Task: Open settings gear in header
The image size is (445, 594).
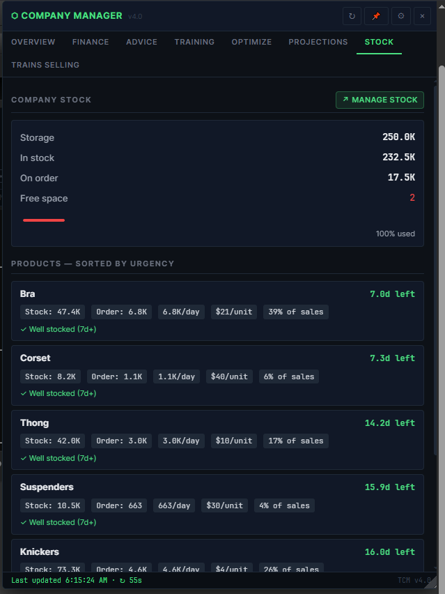Action: click(x=401, y=16)
